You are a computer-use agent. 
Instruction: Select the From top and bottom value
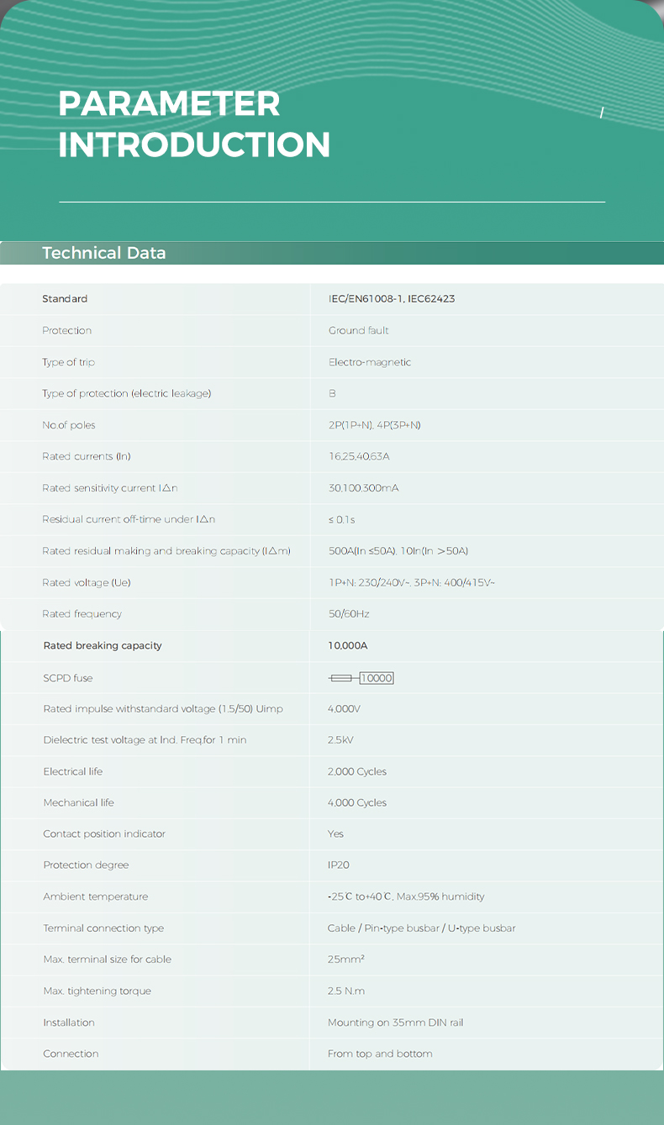(380, 1054)
